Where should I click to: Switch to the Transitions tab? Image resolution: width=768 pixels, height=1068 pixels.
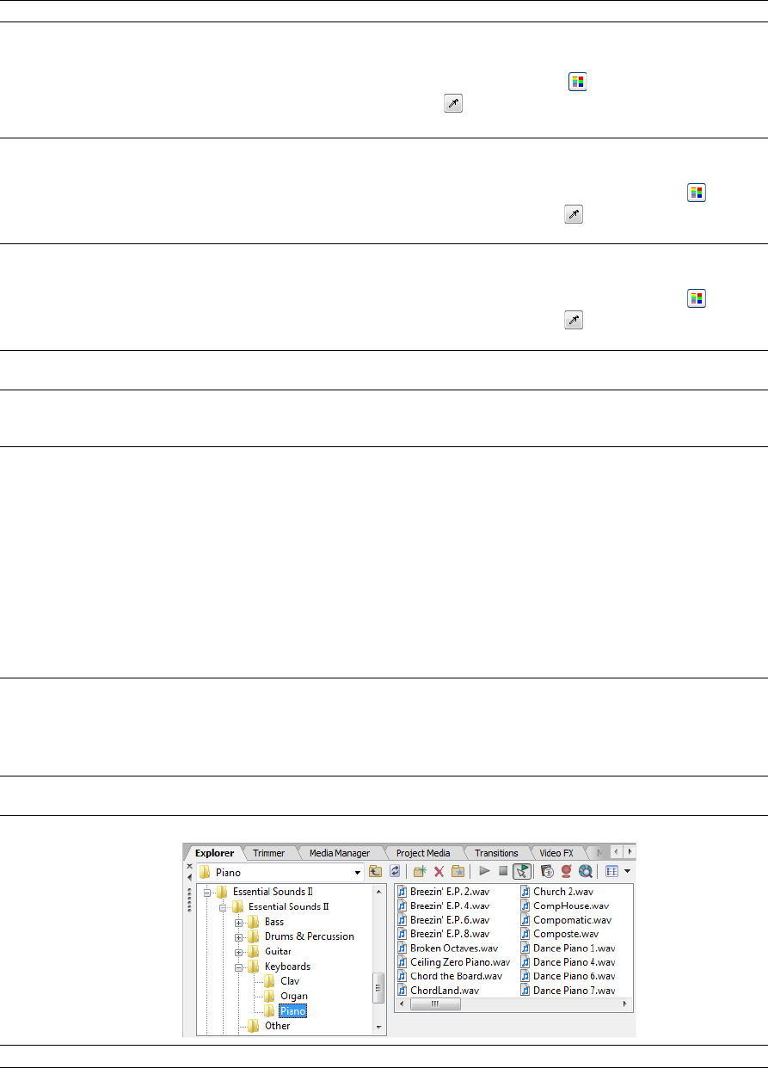pos(496,853)
